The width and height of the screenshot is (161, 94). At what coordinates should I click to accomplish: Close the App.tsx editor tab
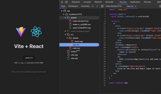tap(136, 6)
